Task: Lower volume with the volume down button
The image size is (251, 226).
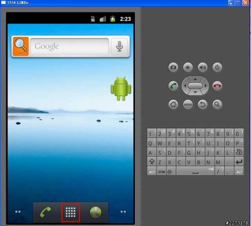Action: (188, 67)
